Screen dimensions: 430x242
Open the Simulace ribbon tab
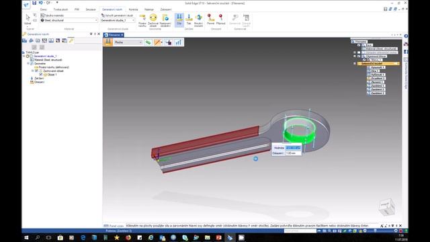(91, 9)
